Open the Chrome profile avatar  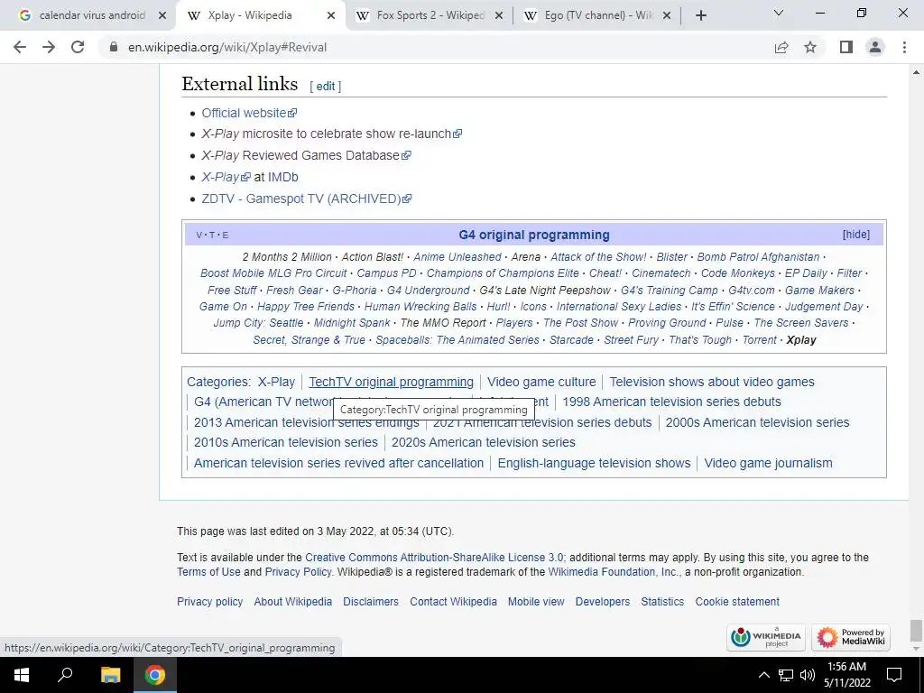point(875,47)
